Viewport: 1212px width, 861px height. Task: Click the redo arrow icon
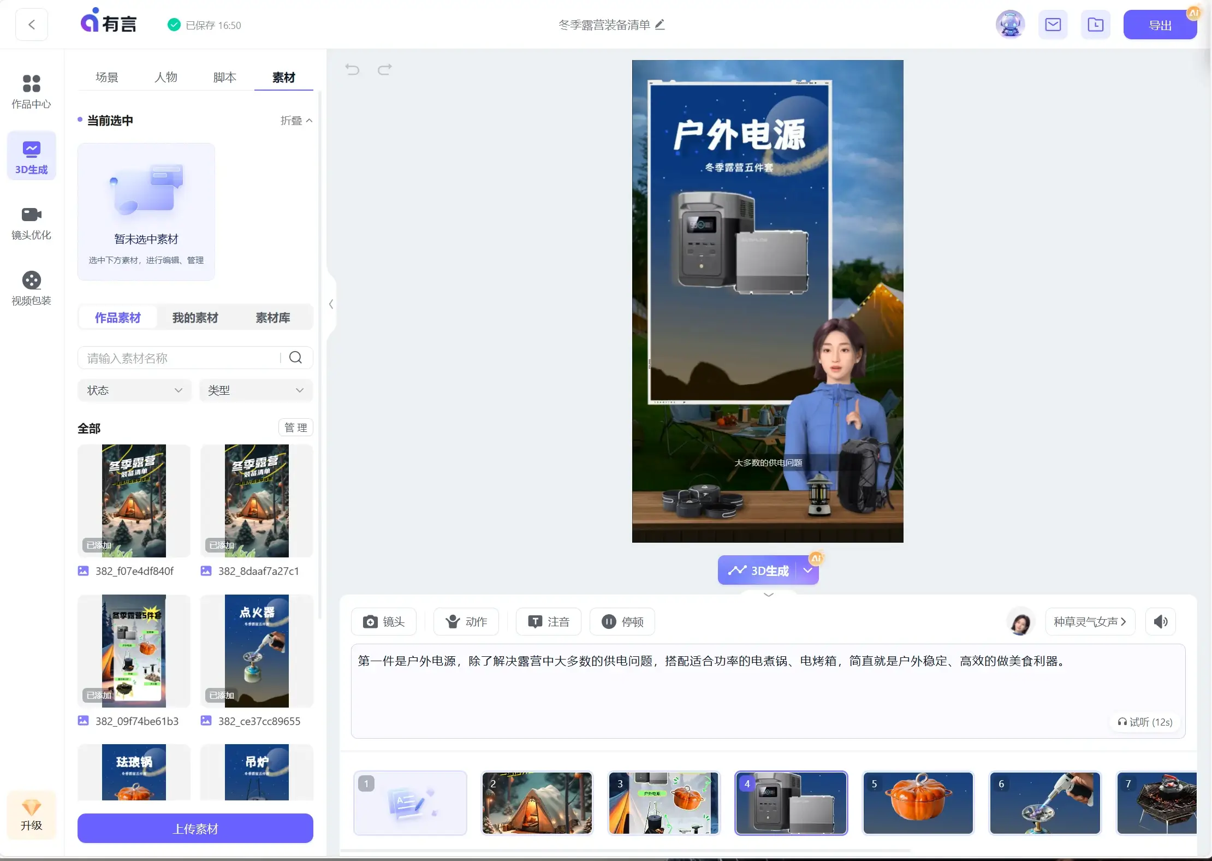[x=385, y=70]
